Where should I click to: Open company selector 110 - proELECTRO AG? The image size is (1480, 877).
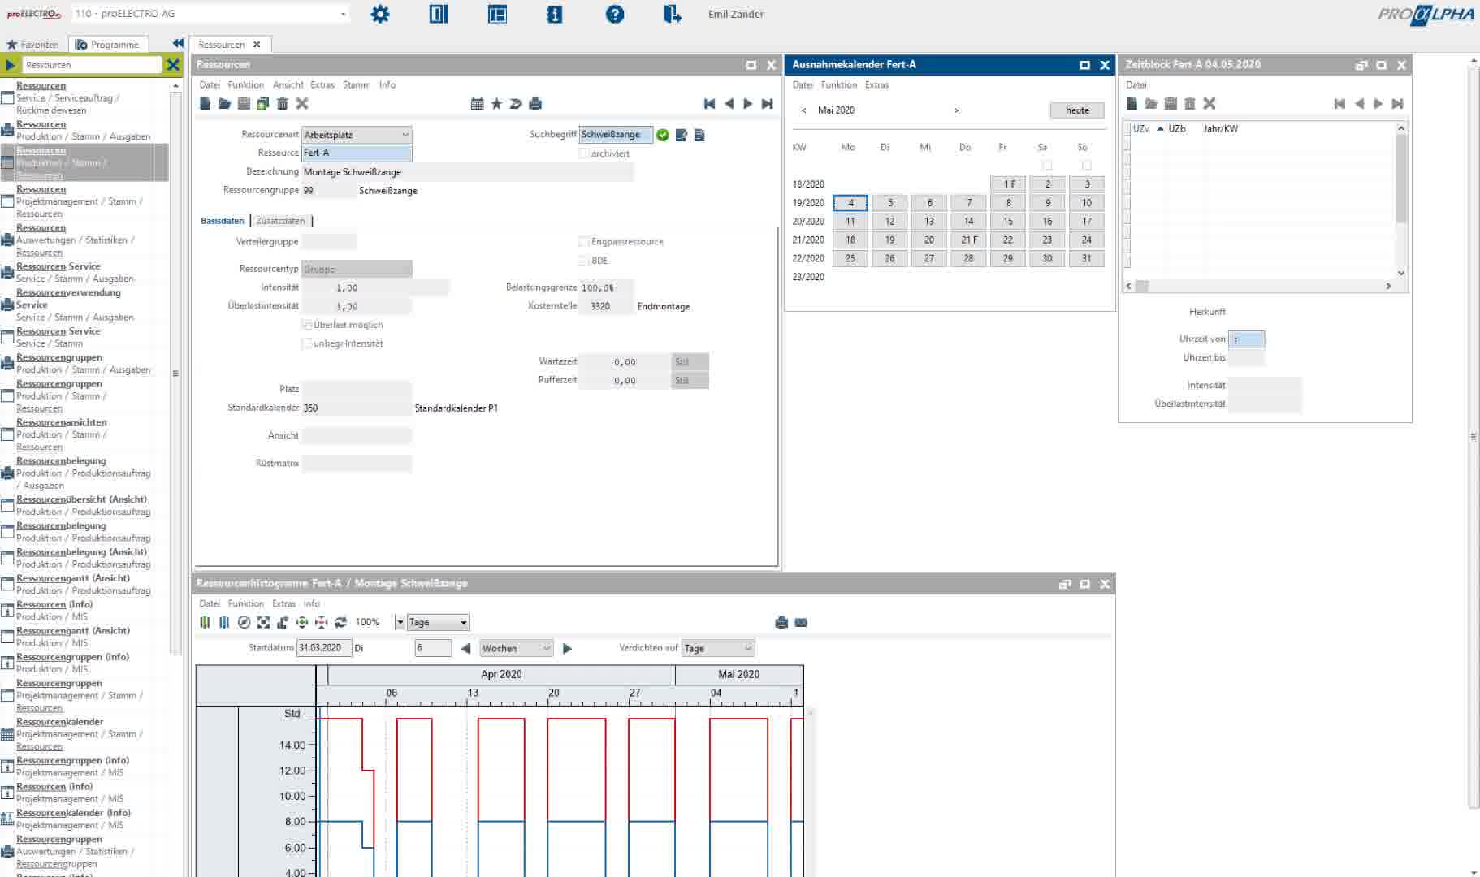[x=210, y=14]
